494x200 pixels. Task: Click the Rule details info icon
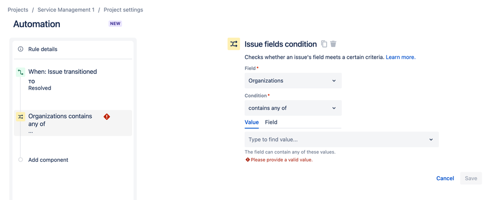pos(21,49)
